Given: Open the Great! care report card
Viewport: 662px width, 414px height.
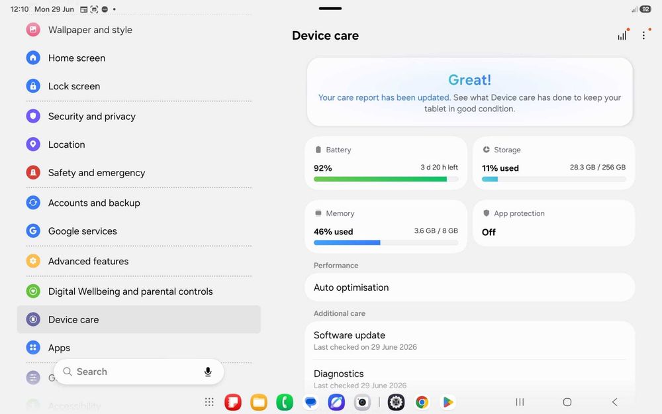Looking at the screenshot, I should (x=469, y=91).
